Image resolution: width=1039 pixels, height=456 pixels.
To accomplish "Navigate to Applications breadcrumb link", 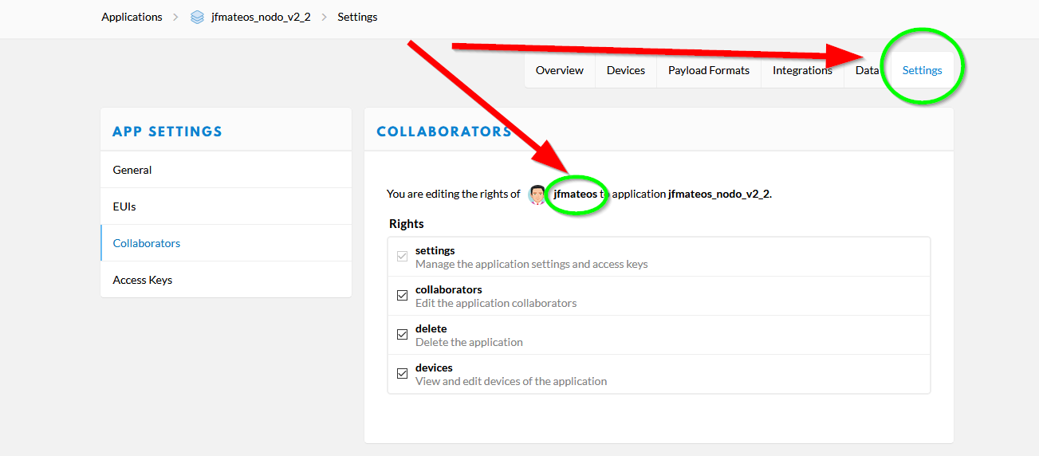I will pos(132,17).
